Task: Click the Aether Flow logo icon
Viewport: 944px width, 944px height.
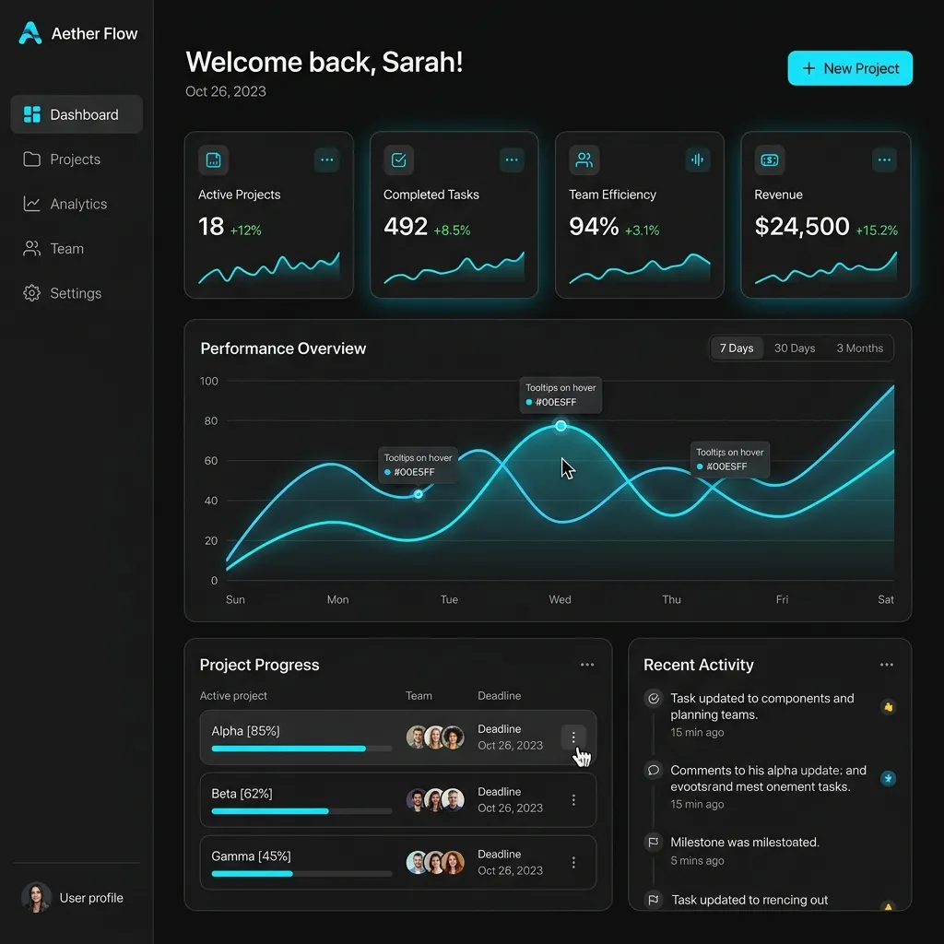Action: pos(30,33)
